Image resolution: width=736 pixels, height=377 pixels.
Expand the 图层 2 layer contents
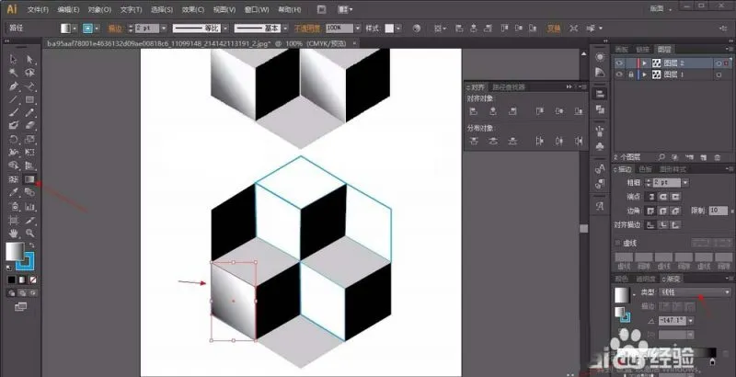tap(645, 63)
